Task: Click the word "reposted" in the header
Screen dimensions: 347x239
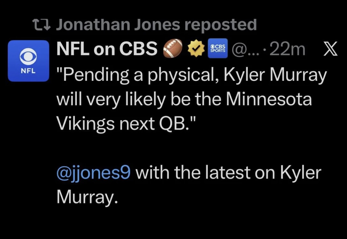Action: coord(221,25)
